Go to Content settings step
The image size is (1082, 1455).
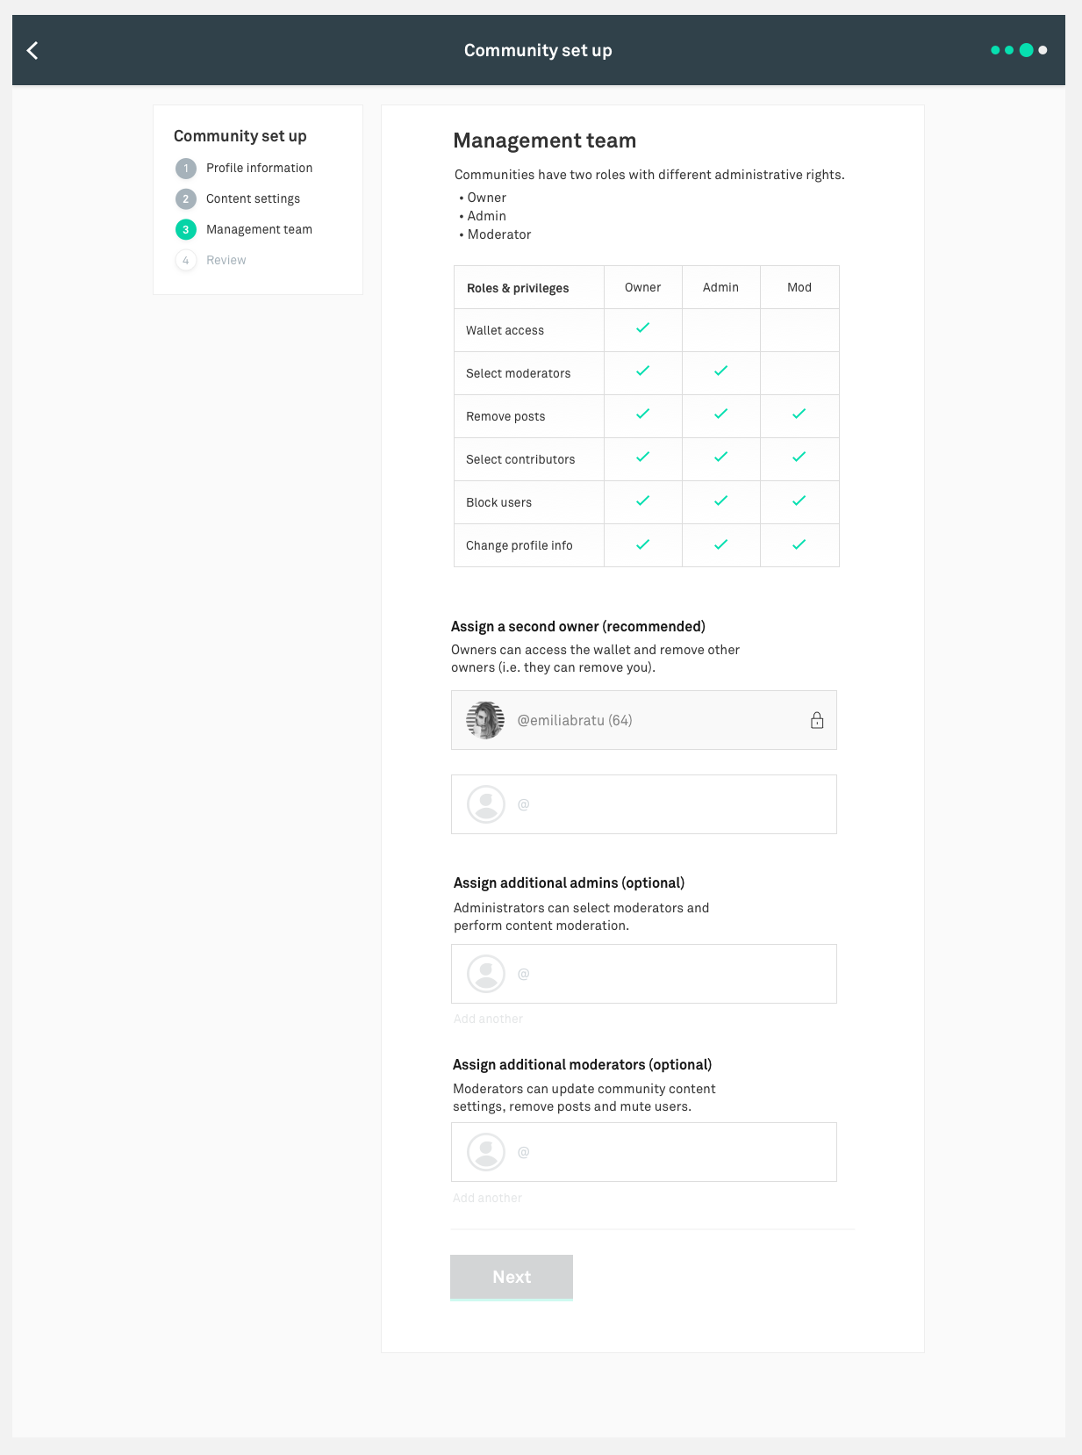pyautogui.click(x=253, y=199)
